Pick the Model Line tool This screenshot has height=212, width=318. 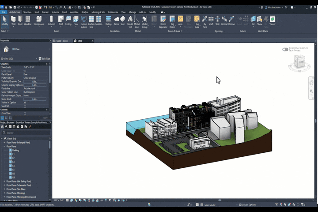coord(136,22)
